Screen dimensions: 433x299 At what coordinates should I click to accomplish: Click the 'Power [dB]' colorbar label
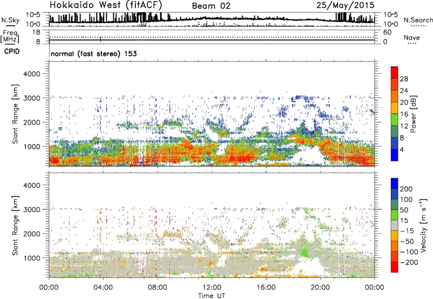click(x=414, y=114)
